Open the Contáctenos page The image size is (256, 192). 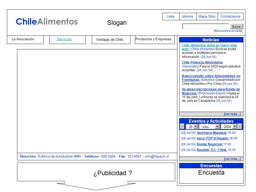coord(230,17)
